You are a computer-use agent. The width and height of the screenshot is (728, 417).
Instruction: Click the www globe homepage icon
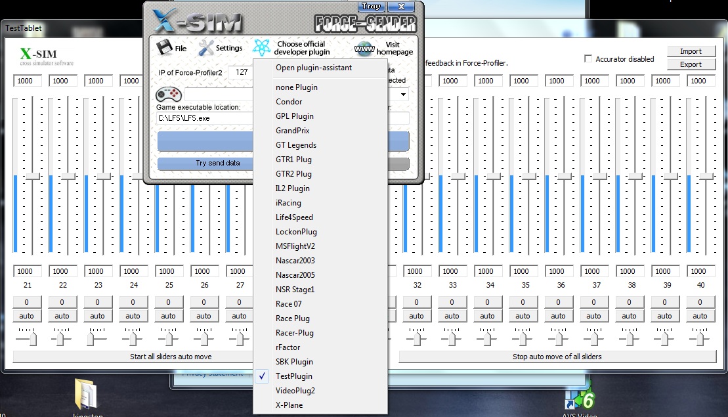(x=364, y=49)
